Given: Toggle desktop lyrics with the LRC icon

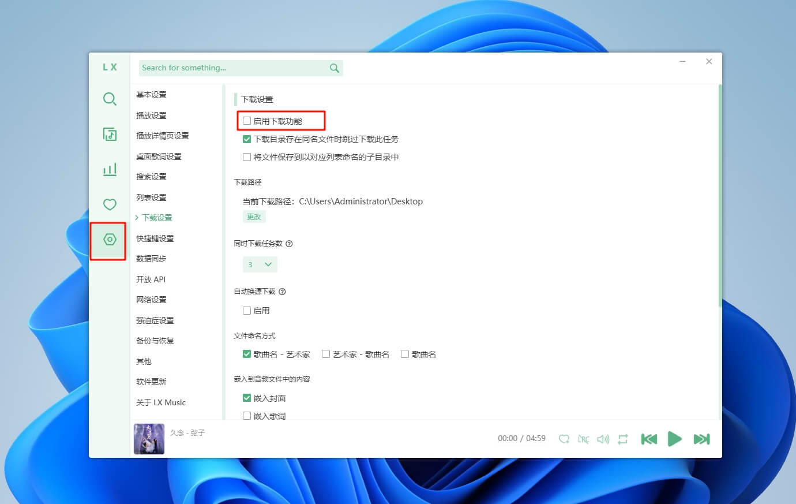Looking at the screenshot, I should [x=583, y=439].
